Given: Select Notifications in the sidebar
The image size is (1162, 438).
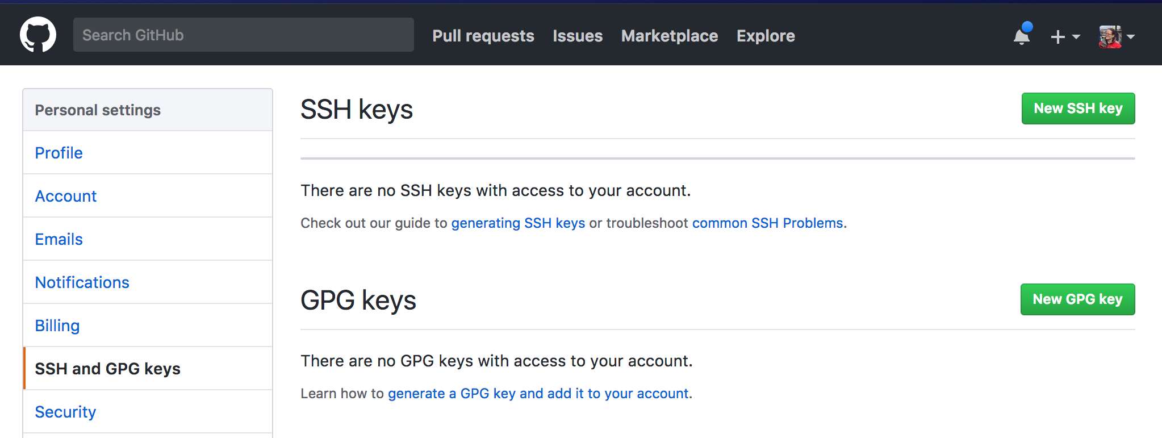Looking at the screenshot, I should 148,282.
